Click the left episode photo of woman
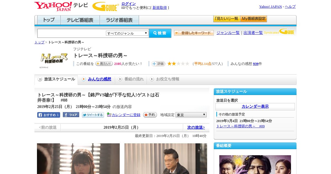This screenshot has width=331, height=174. 78,159
